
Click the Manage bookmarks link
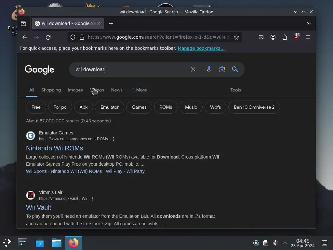pos(201,48)
